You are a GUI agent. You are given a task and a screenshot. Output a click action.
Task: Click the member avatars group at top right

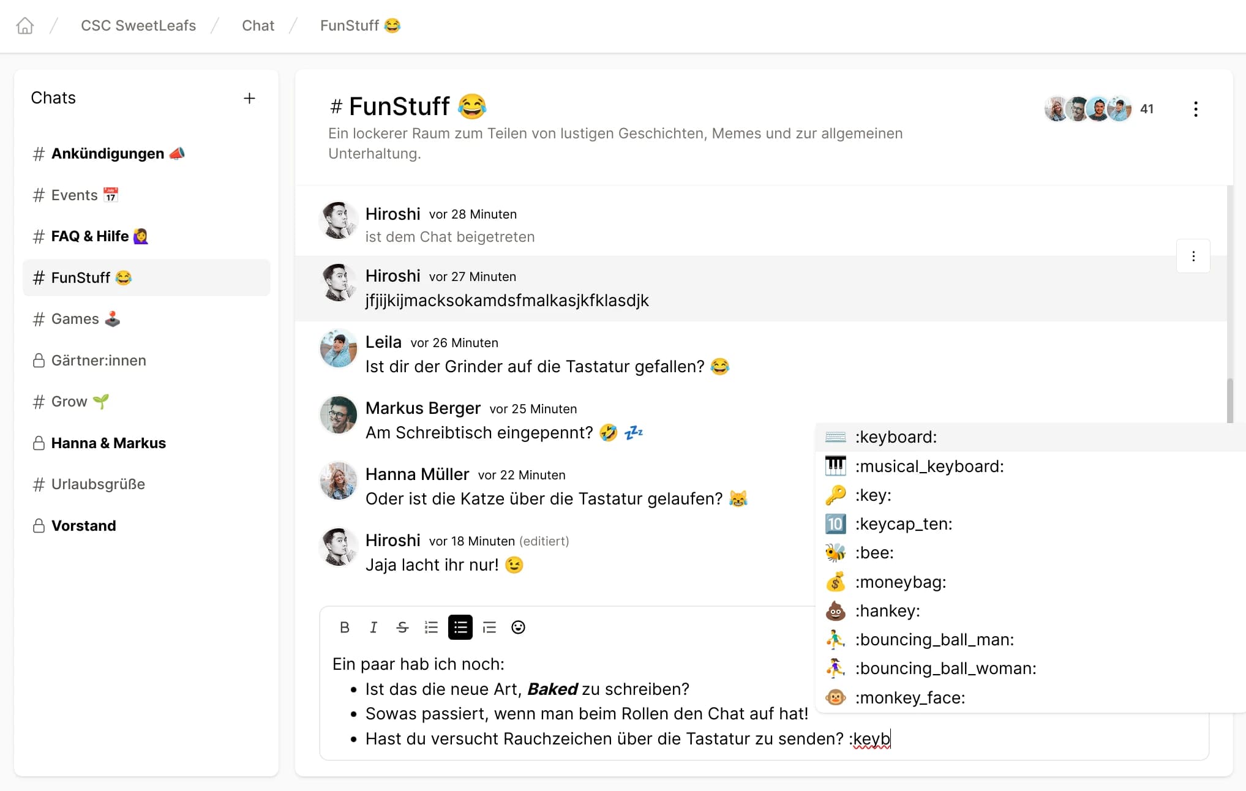tap(1090, 109)
